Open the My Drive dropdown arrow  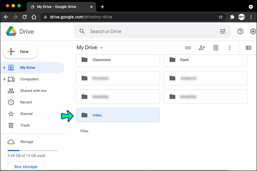(102, 48)
